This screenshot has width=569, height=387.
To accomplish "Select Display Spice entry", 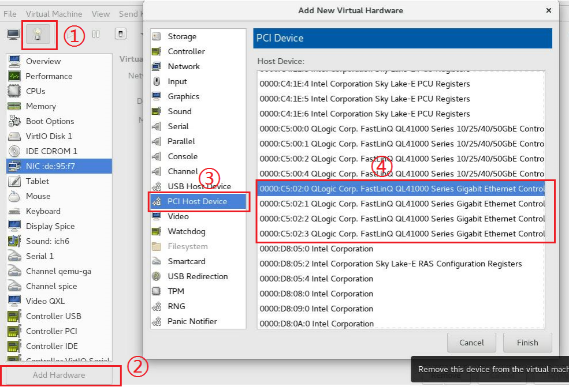I will click(x=59, y=226).
